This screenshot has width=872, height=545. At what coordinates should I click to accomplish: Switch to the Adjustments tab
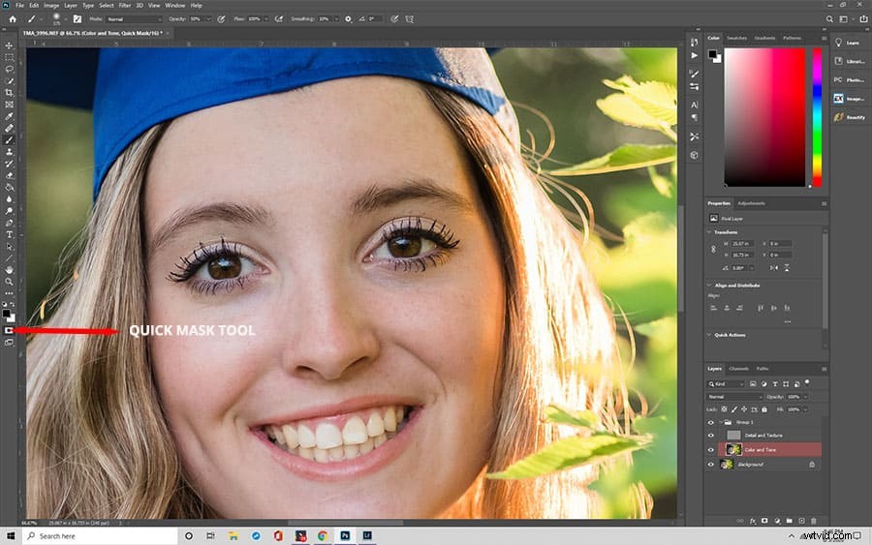tap(751, 203)
